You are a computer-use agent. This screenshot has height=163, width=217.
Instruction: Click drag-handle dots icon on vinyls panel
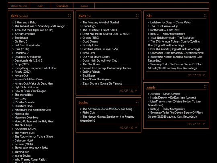[x=205, y=87]
